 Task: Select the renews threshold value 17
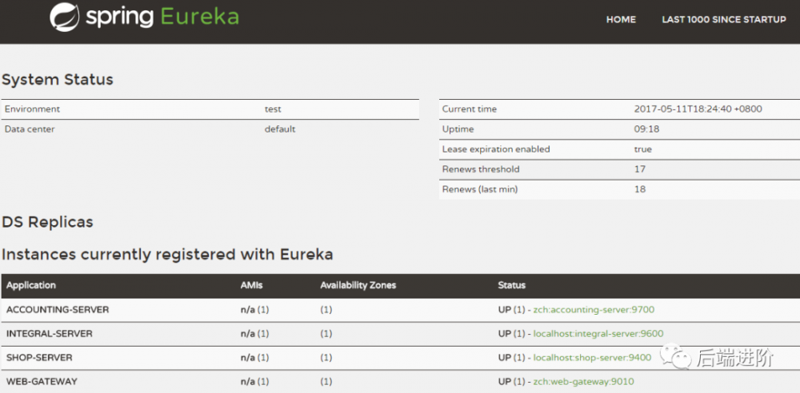tap(640, 169)
